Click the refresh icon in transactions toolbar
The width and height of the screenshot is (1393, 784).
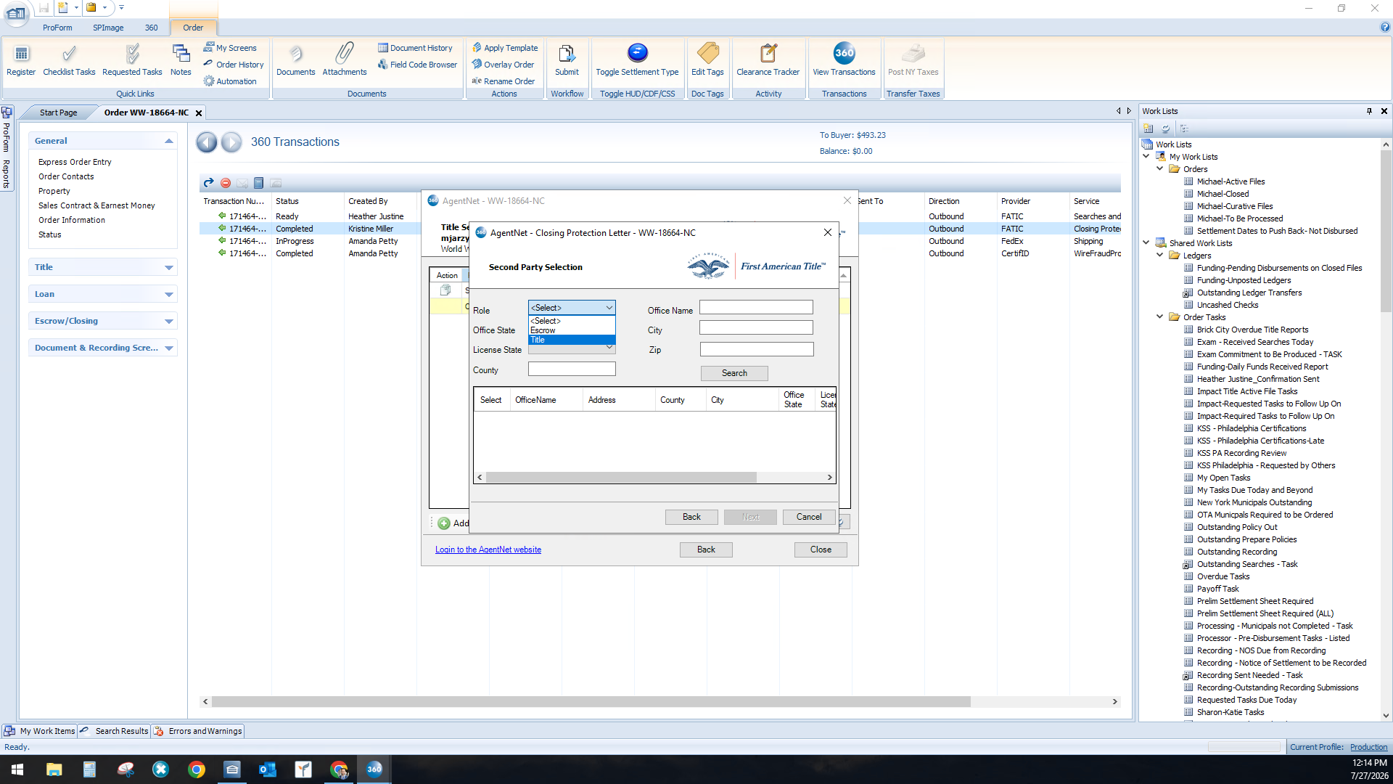pyautogui.click(x=208, y=183)
